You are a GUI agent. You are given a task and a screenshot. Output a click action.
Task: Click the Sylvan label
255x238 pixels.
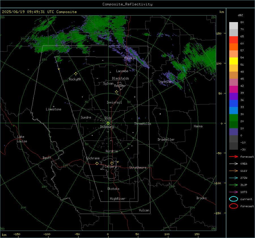pos(108,84)
